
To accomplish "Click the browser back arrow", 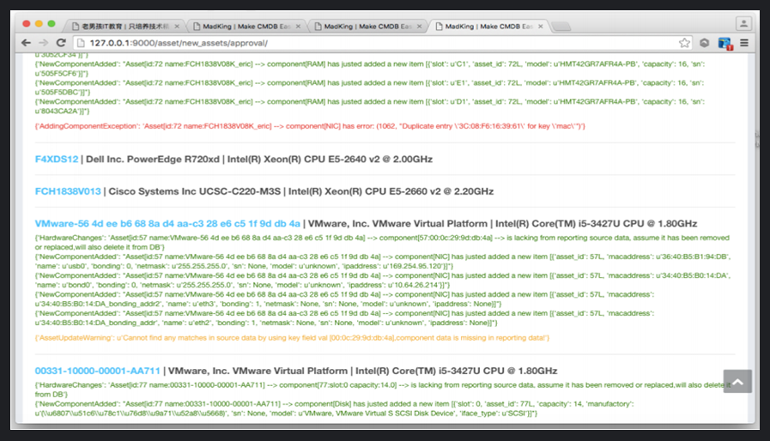I will [x=25, y=43].
